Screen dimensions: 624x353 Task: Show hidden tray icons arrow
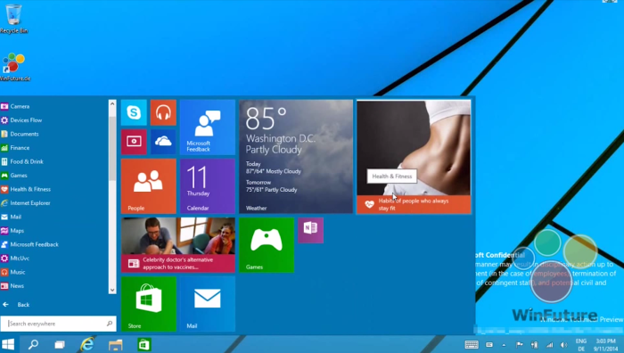[x=504, y=345]
